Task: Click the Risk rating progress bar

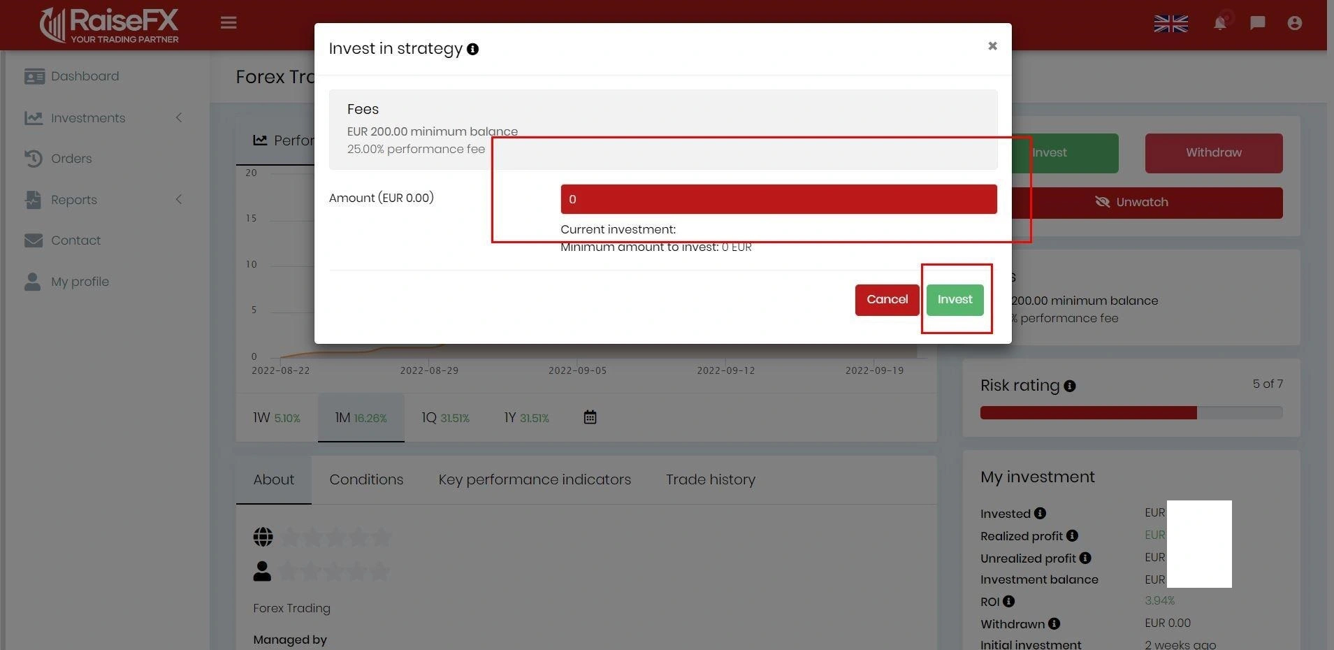Action: [1131, 413]
